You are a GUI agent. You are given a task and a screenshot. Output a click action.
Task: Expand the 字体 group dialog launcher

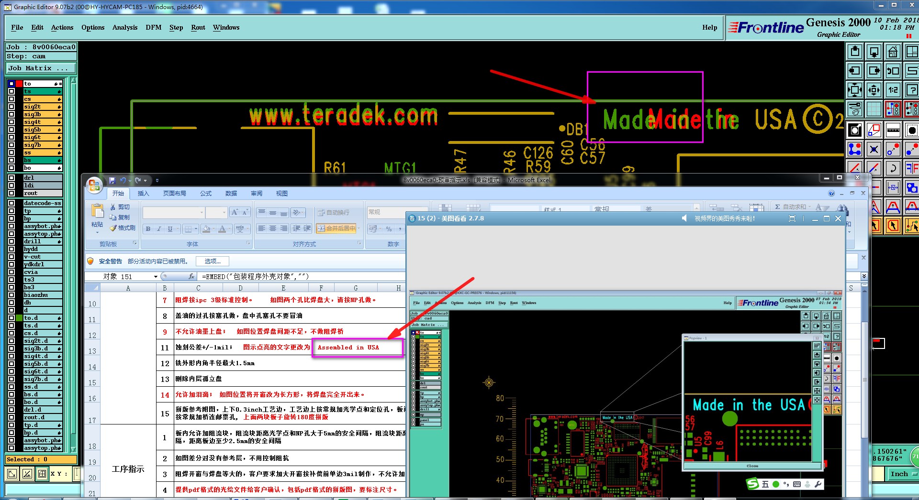pos(248,243)
